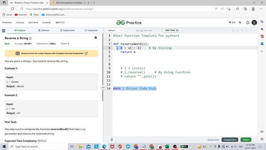This screenshot has height=150, width=266.
Task: Click the plus icon in Edge sidebar
Action: pyautogui.click(x=262, y=51)
